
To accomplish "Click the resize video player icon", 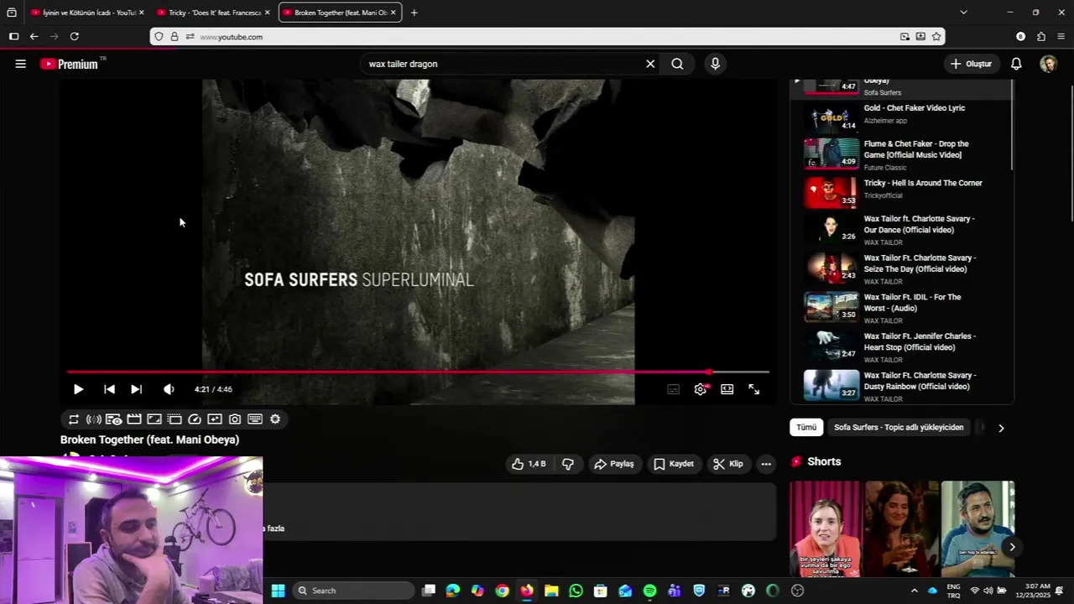I will [x=154, y=419].
